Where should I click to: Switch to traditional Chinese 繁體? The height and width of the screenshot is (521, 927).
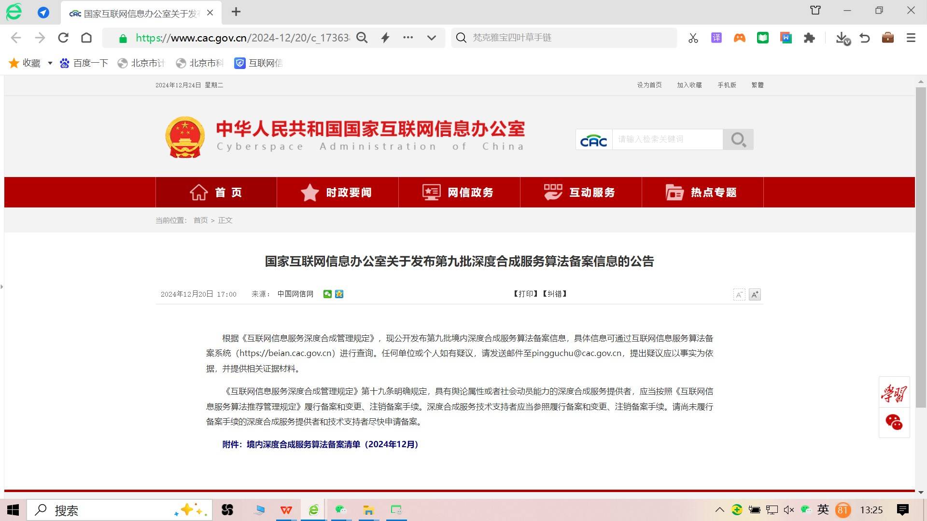pyautogui.click(x=757, y=85)
